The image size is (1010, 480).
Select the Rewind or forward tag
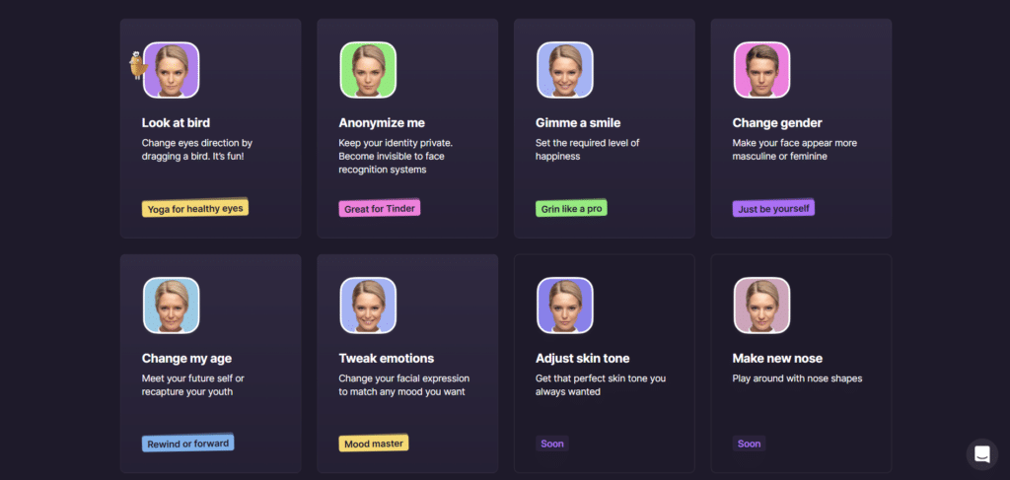click(x=187, y=444)
